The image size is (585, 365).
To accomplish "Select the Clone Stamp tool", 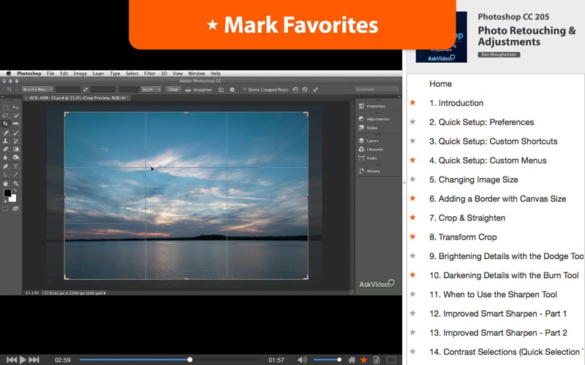I will [x=6, y=141].
